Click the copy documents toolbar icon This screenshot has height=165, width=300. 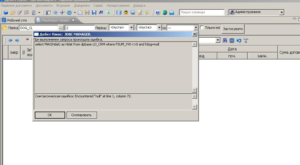(34, 12)
